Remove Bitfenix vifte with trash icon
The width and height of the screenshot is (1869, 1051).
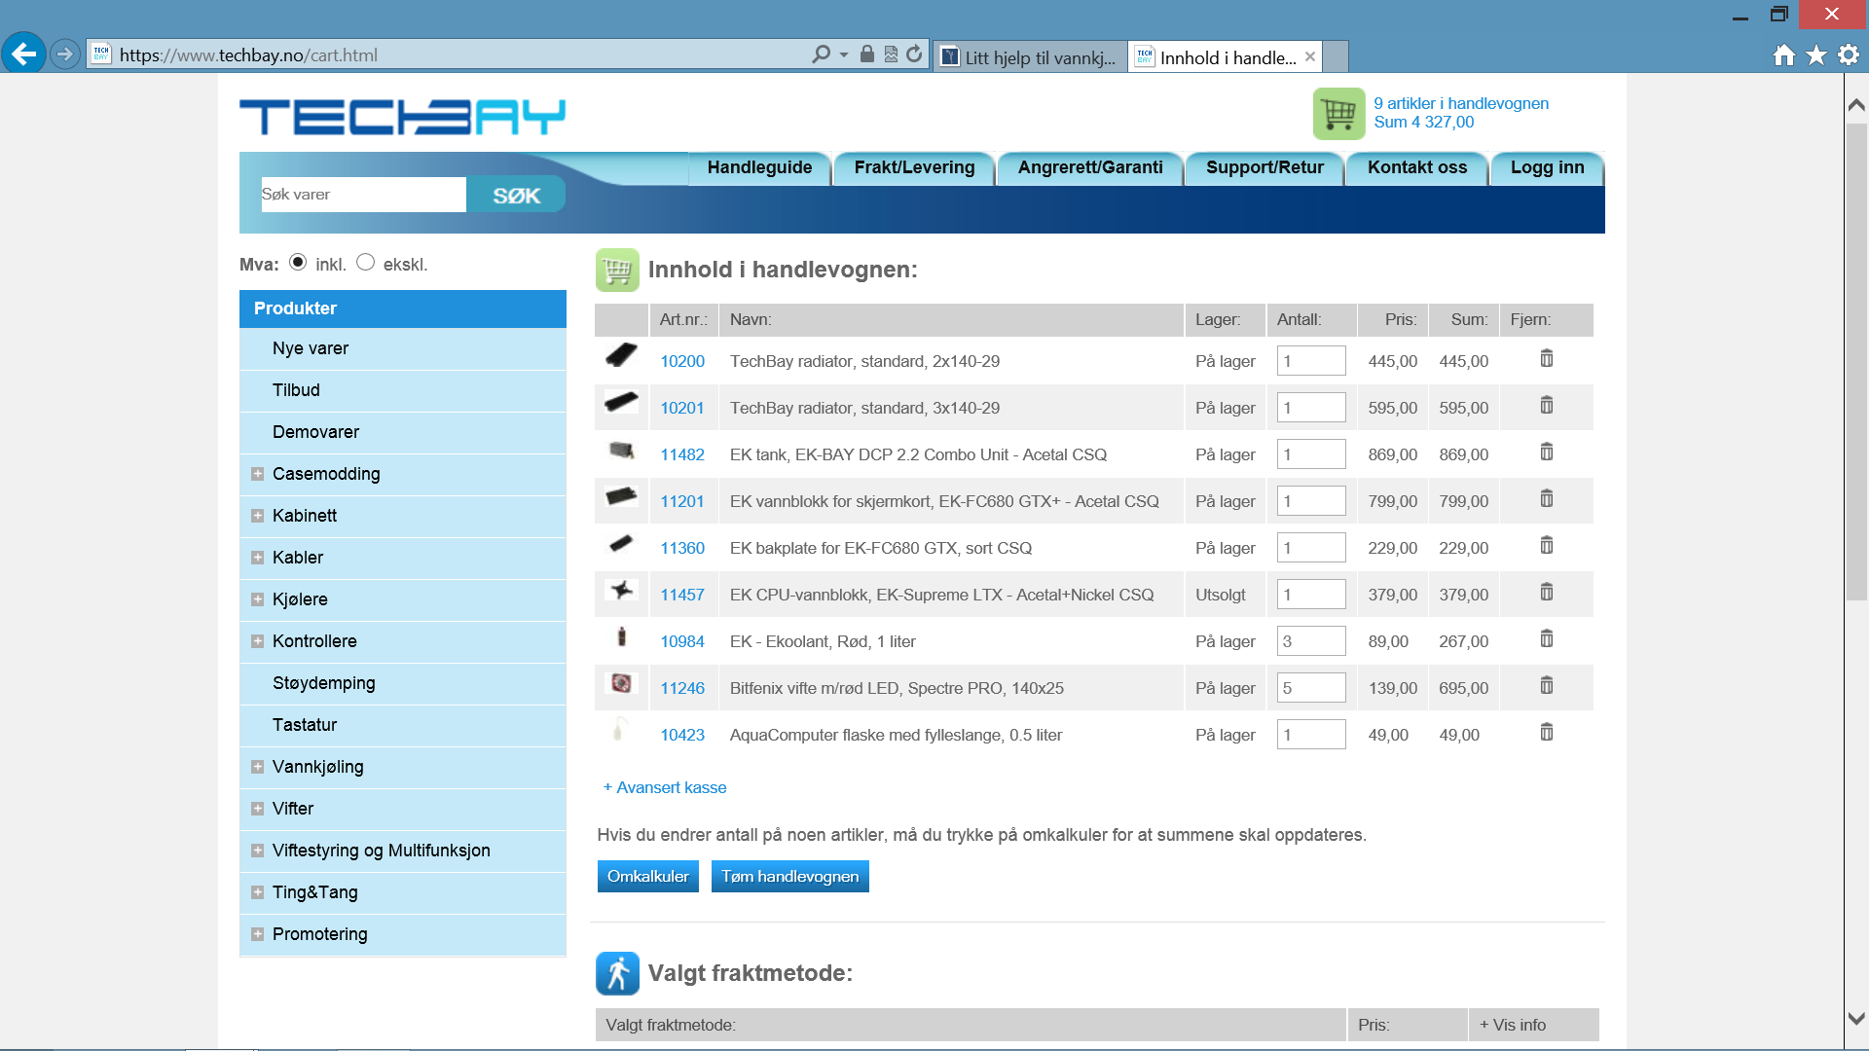[1547, 686]
